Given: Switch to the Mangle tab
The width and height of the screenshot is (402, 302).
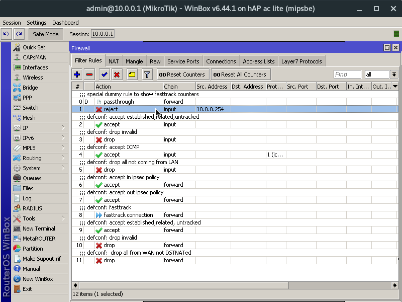Looking at the screenshot, I should (x=134, y=61).
